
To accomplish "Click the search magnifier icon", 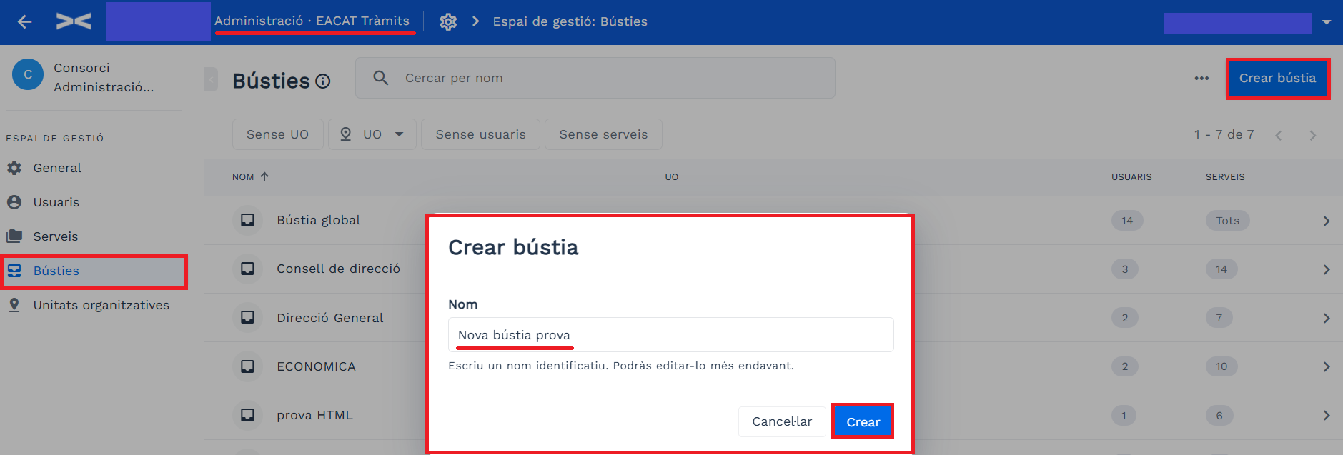I will (381, 78).
